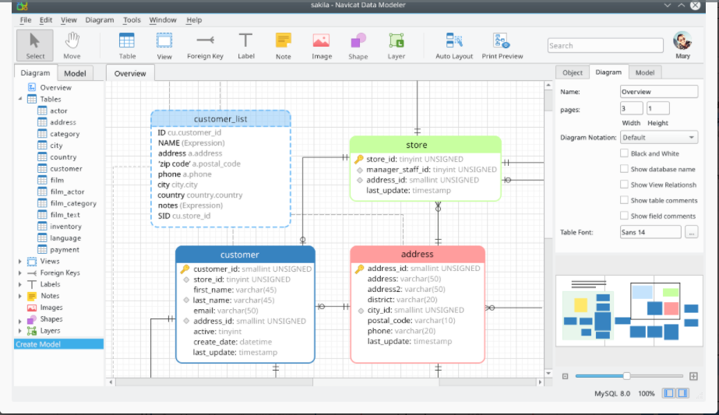Viewport: 719px width, 415px height.
Task: Click the Images icon in tree
Action: 32,308
